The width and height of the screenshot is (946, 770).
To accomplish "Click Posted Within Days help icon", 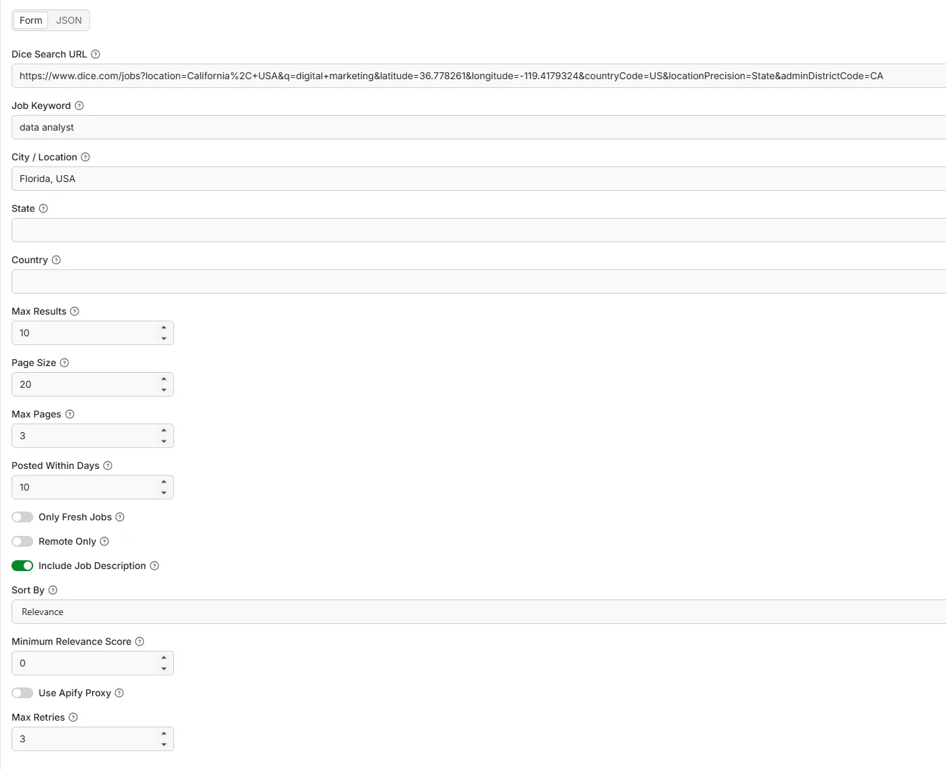I will point(108,466).
